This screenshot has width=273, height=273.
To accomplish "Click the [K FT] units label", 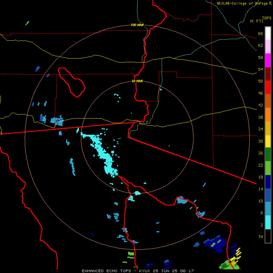I will pos(256,21).
